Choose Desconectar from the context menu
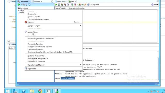The image size is (165, 93). coord(53,14)
